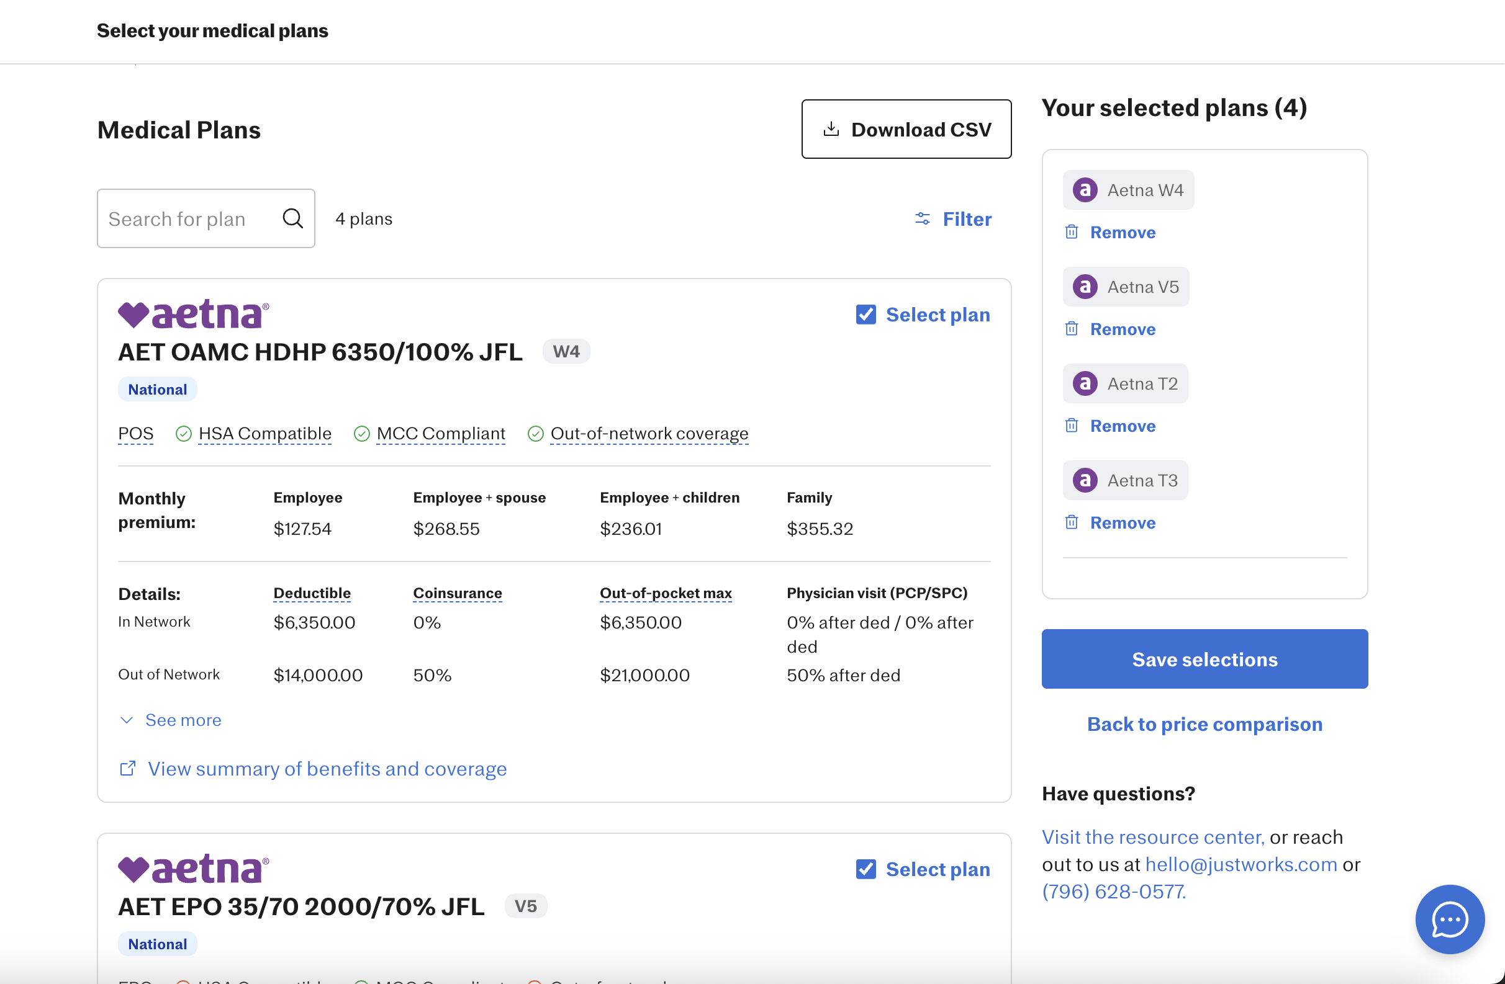Click the National tag on EPO plan
This screenshot has height=984, width=1505.
click(x=158, y=944)
